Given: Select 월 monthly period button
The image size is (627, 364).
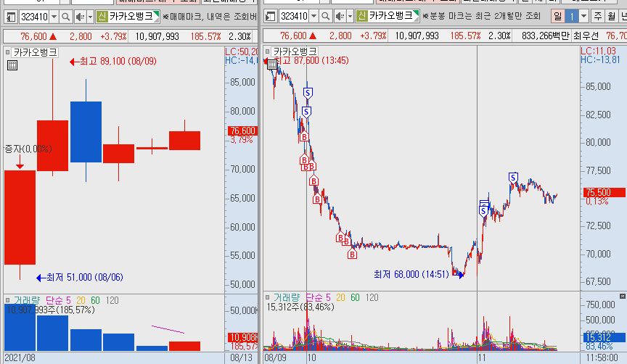Looking at the screenshot, I should coord(612,17).
